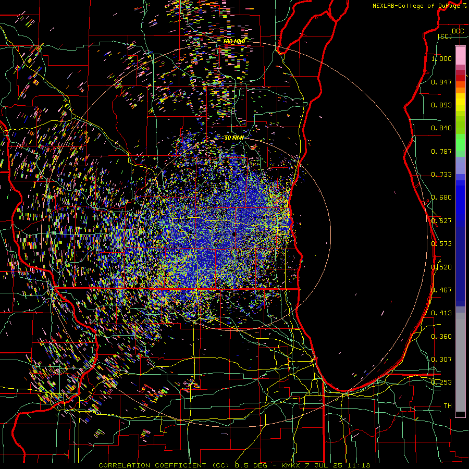
Task: Pick the gray segment of the color bar
Action: click(460, 362)
